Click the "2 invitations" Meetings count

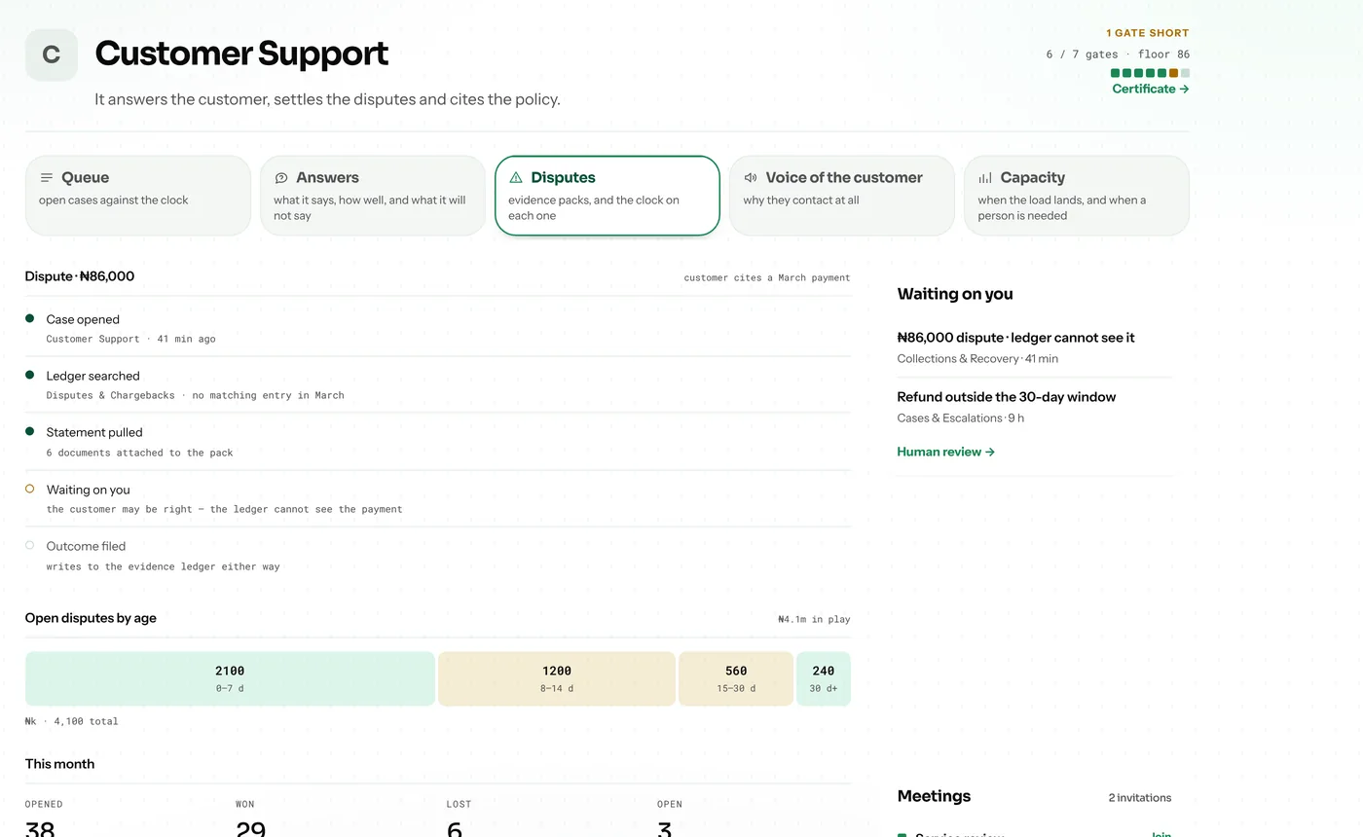(1140, 798)
